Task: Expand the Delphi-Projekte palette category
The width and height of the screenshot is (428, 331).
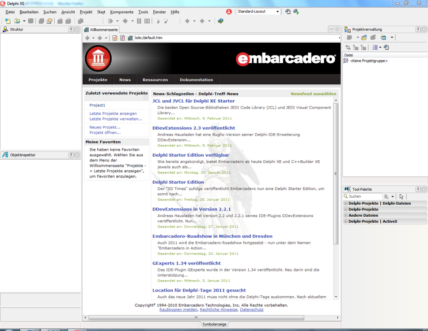Action: coord(346,209)
